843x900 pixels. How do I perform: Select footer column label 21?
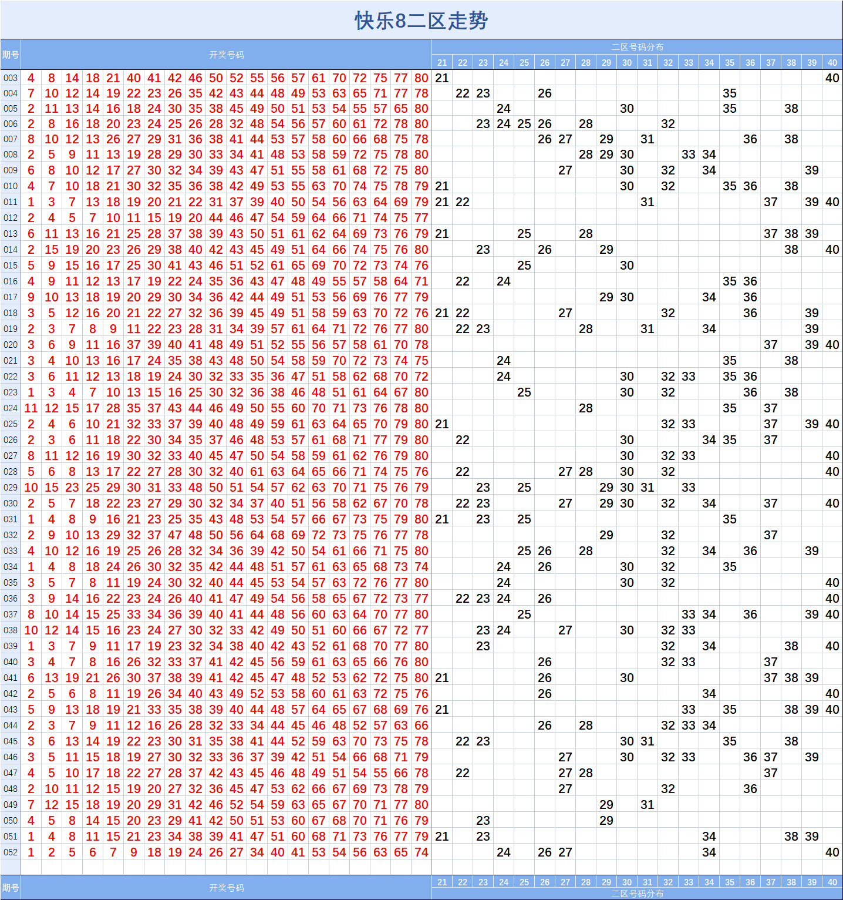pos(442,882)
